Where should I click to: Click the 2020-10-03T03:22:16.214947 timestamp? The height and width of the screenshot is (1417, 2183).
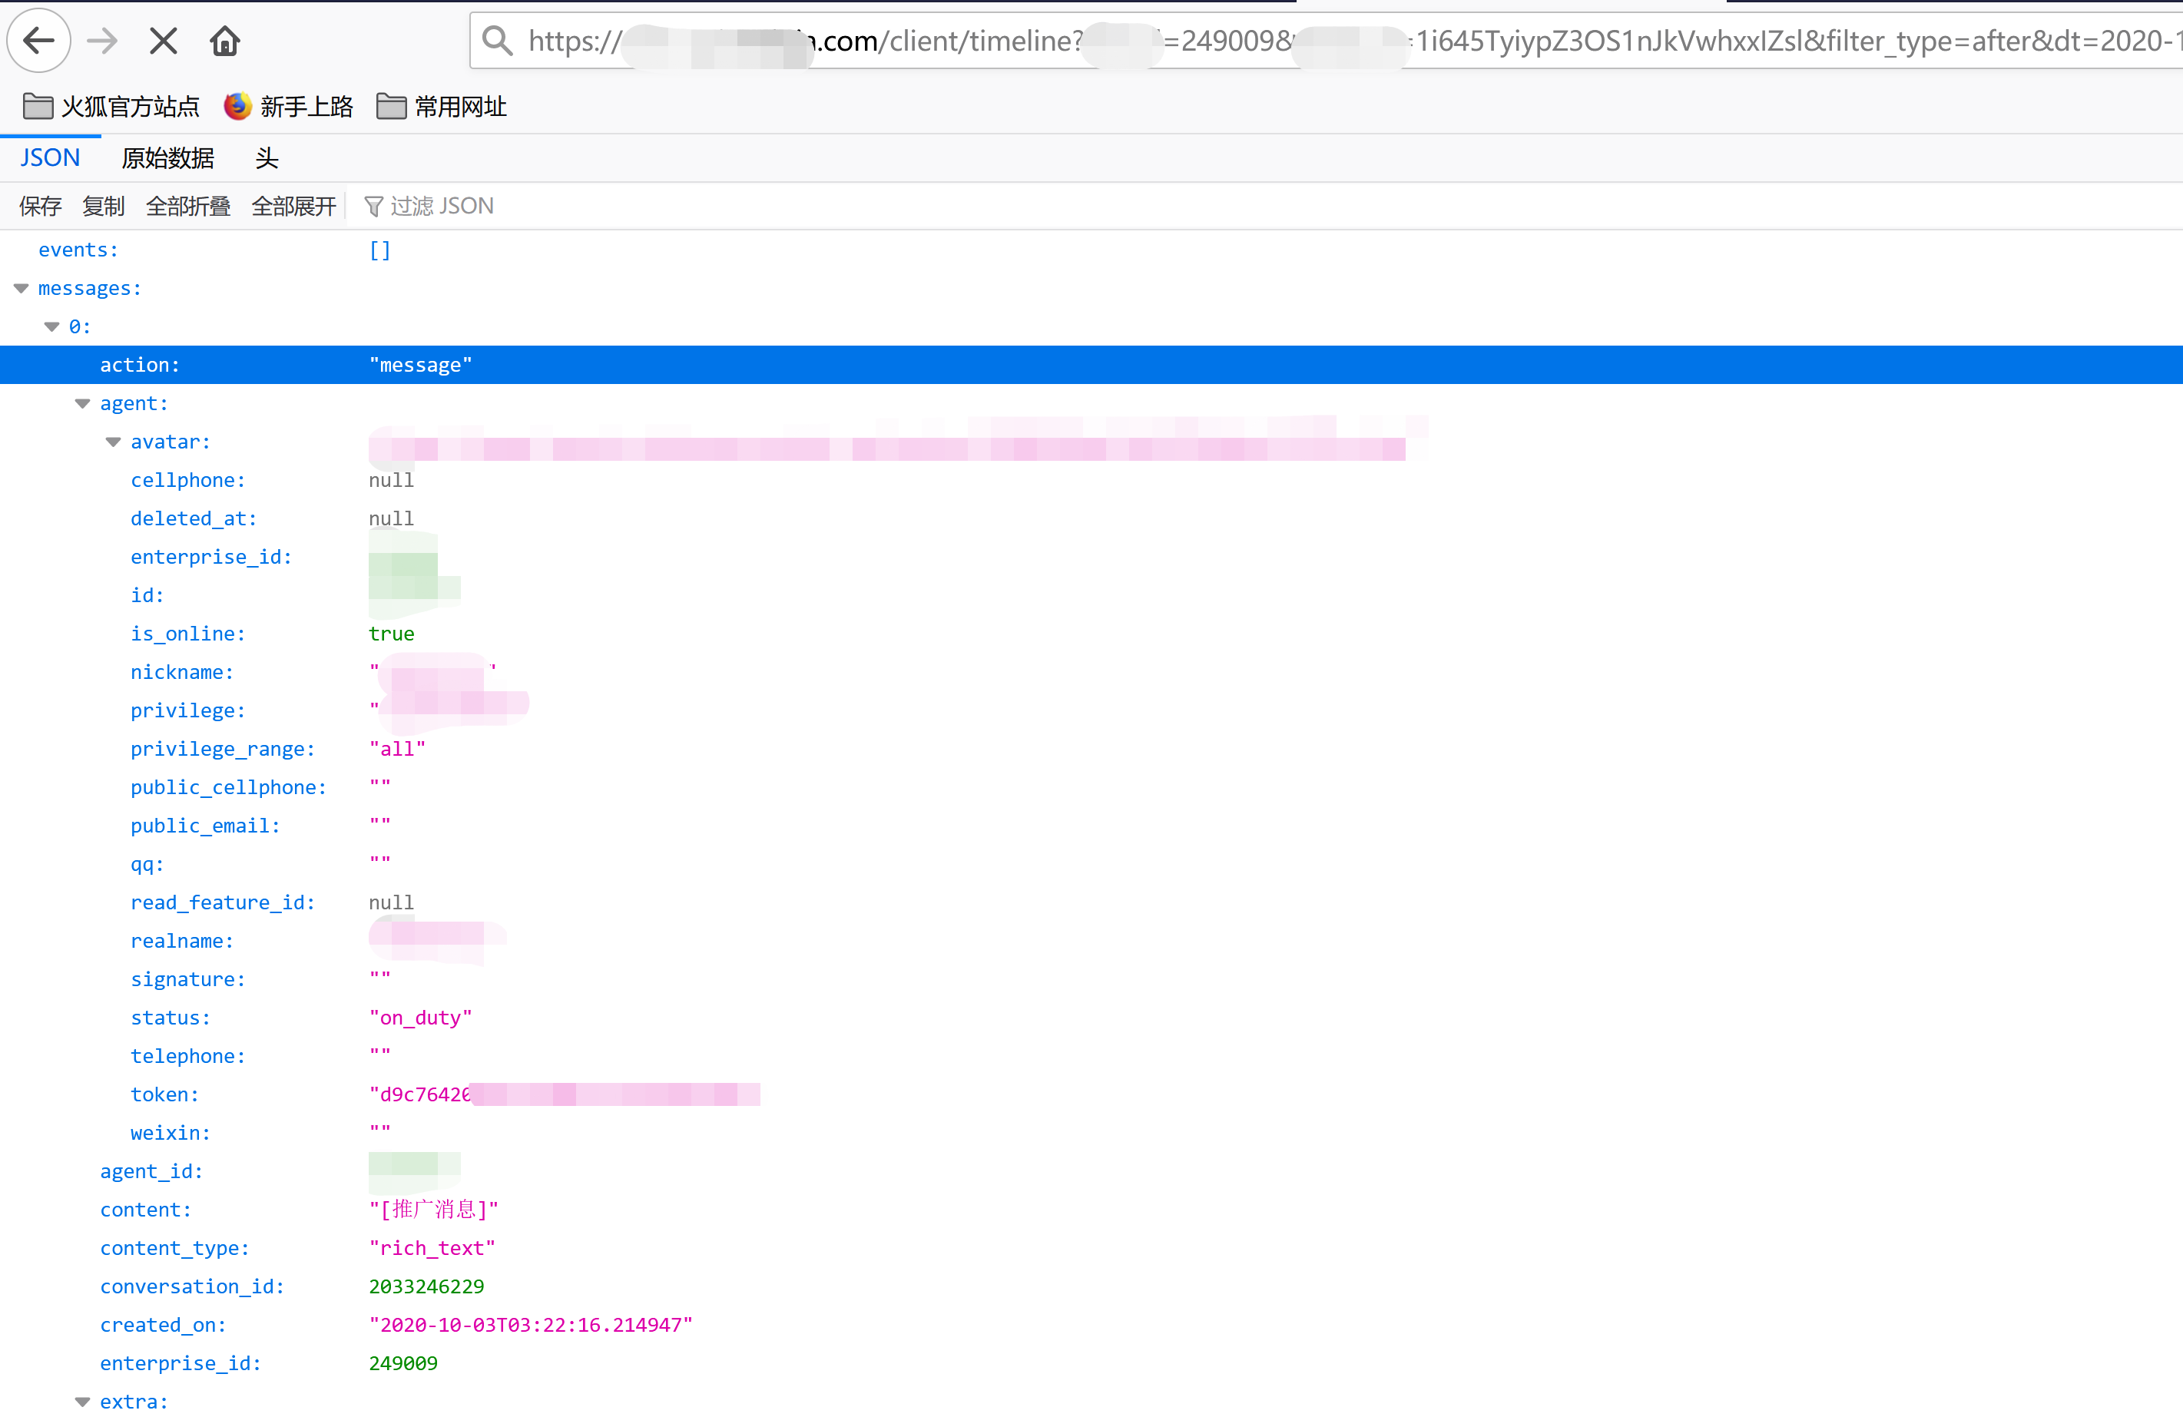click(x=531, y=1326)
